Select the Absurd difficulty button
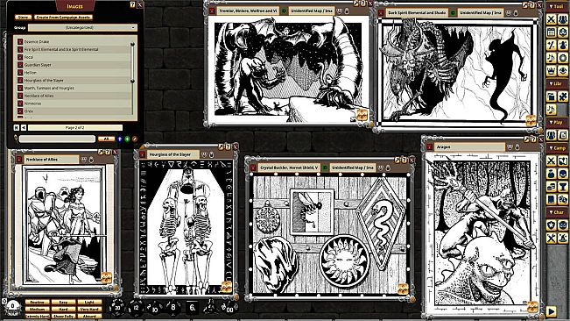This screenshot has height=321, width=570. 89,317
